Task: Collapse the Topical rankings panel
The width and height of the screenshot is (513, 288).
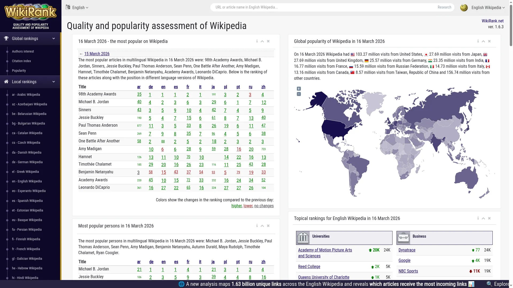Action: [x=483, y=218]
